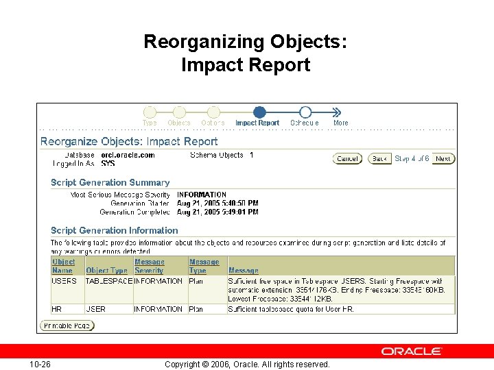
Task: Click the Generation Started timestamp value
Action: click(x=217, y=203)
